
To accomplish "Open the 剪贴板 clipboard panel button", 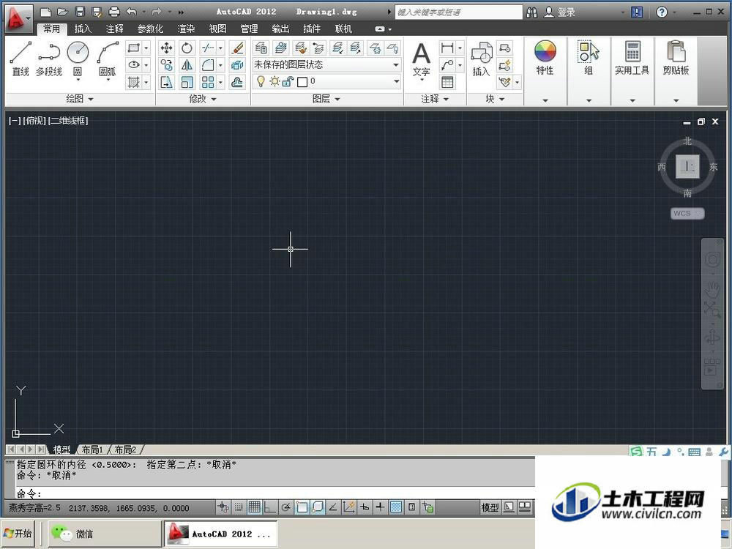I will (x=676, y=59).
